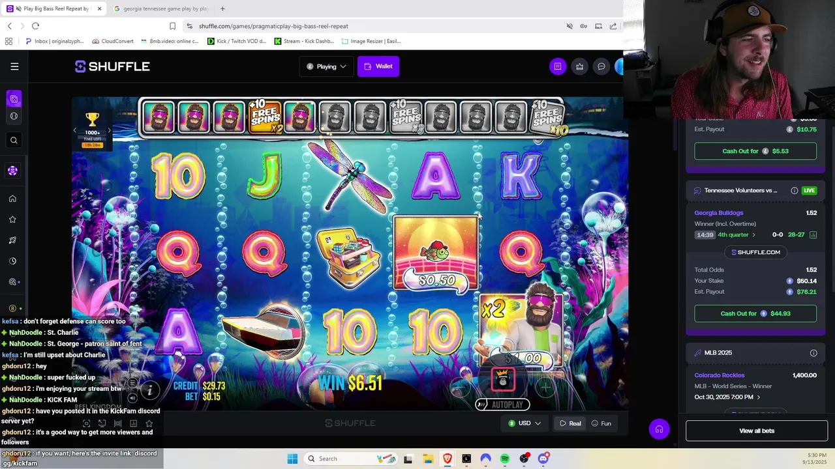This screenshot has width=835, height=469.
Task: Open the bet slip icon in header
Action: point(558,66)
